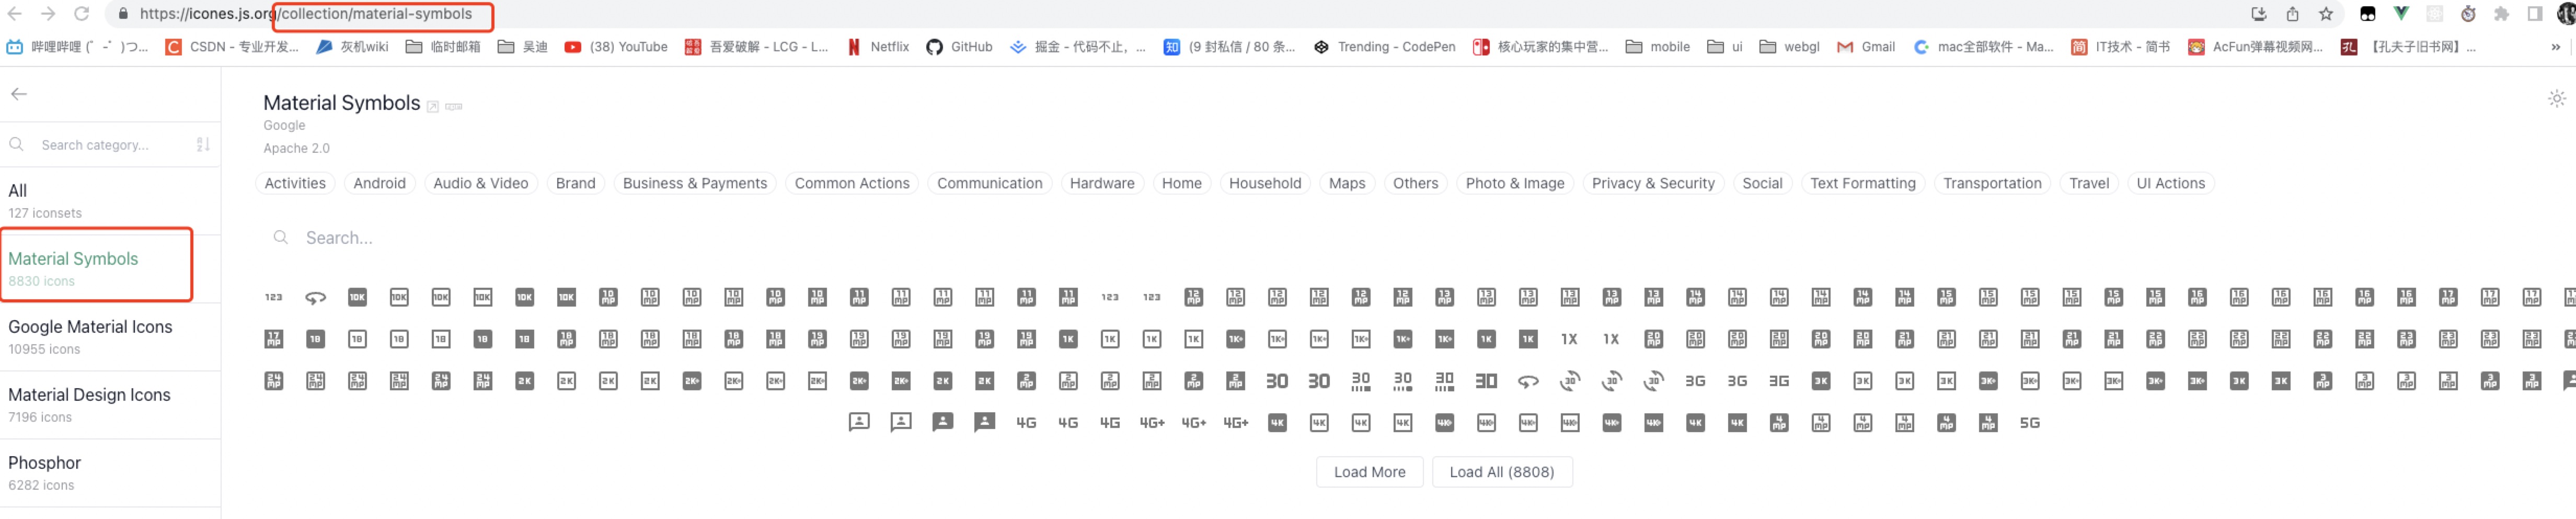This screenshot has width=2576, height=519.
Task: Filter by the Maps category
Action: point(1346,183)
